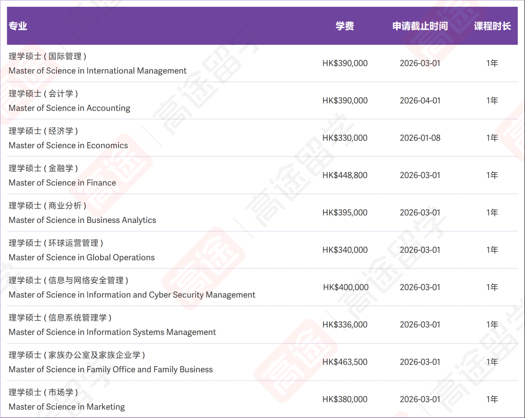This screenshot has width=525, height=418.
Task: Click the 专业 column header
Action: click(18, 26)
